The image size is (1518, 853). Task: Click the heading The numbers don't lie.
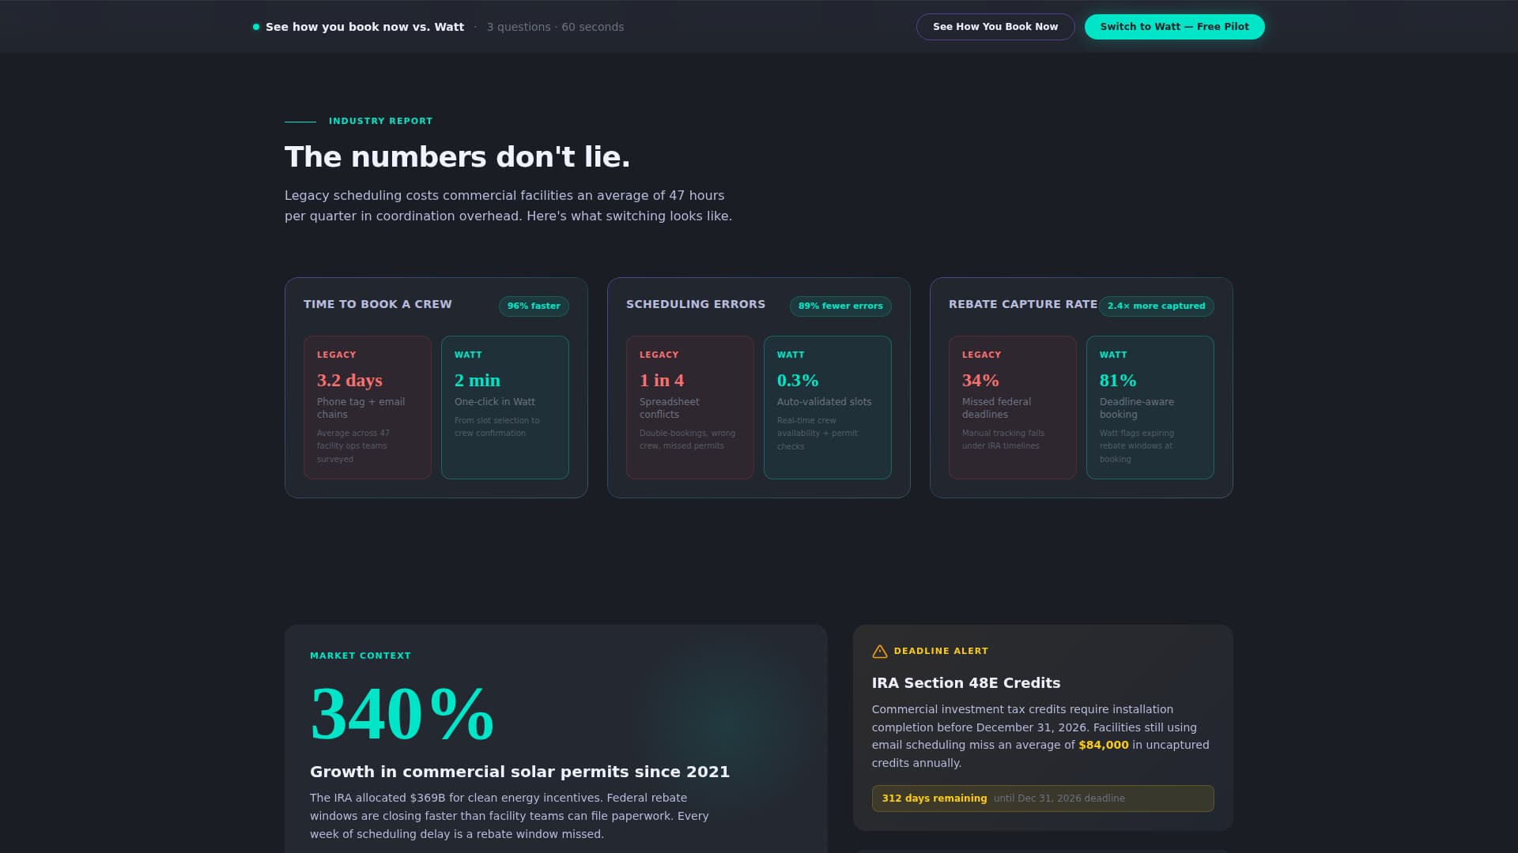click(457, 157)
